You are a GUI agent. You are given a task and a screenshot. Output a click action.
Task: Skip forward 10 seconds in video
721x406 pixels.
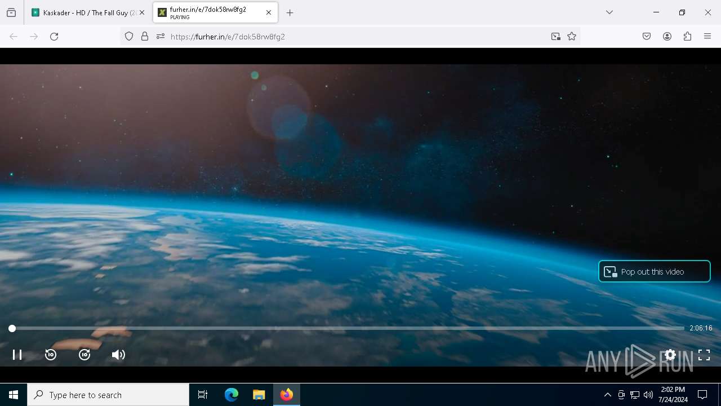(84, 355)
